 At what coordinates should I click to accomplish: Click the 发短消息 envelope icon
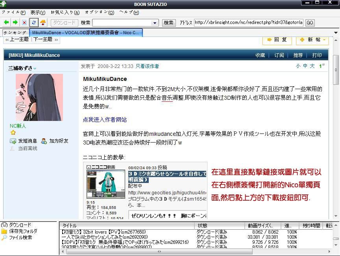tap(13, 141)
